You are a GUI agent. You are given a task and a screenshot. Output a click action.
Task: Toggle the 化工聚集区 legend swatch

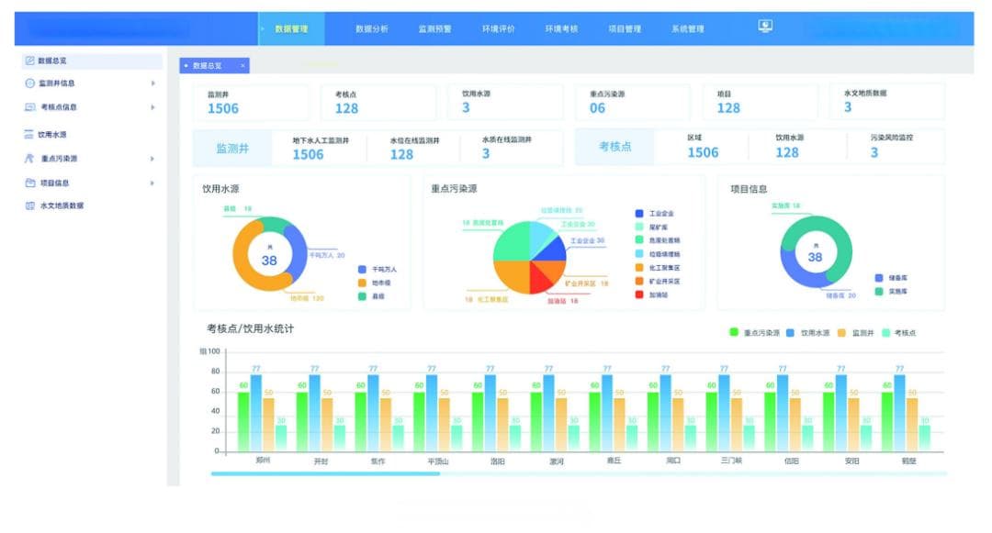coord(639,268)
